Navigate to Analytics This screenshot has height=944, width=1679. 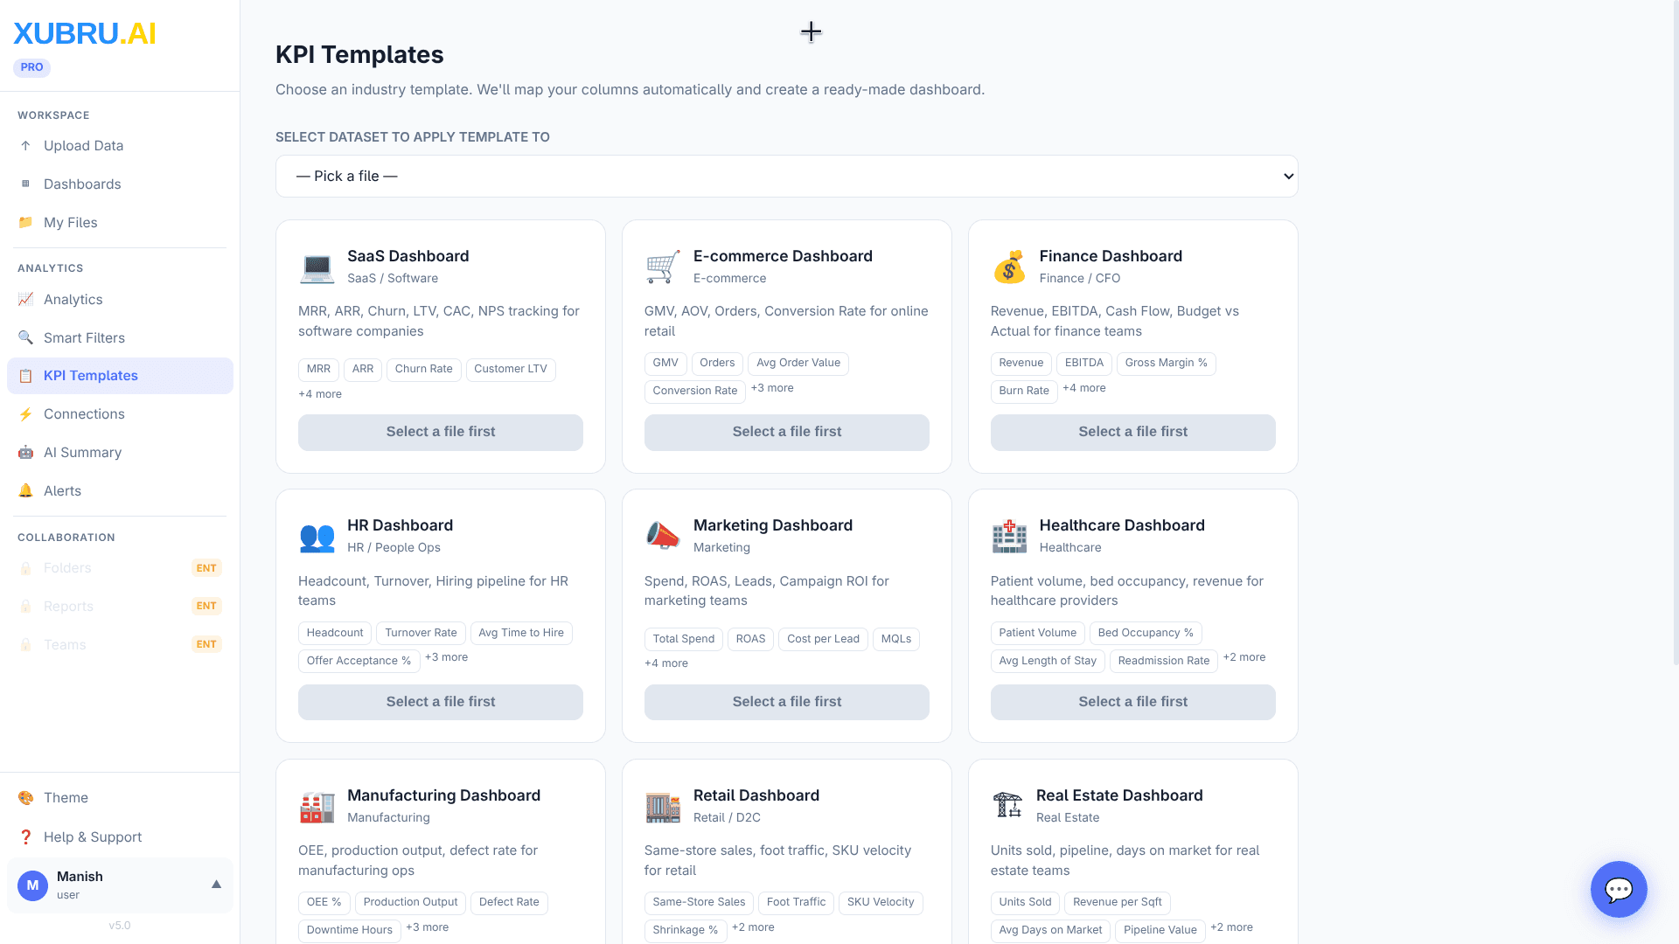pos(120,300)
